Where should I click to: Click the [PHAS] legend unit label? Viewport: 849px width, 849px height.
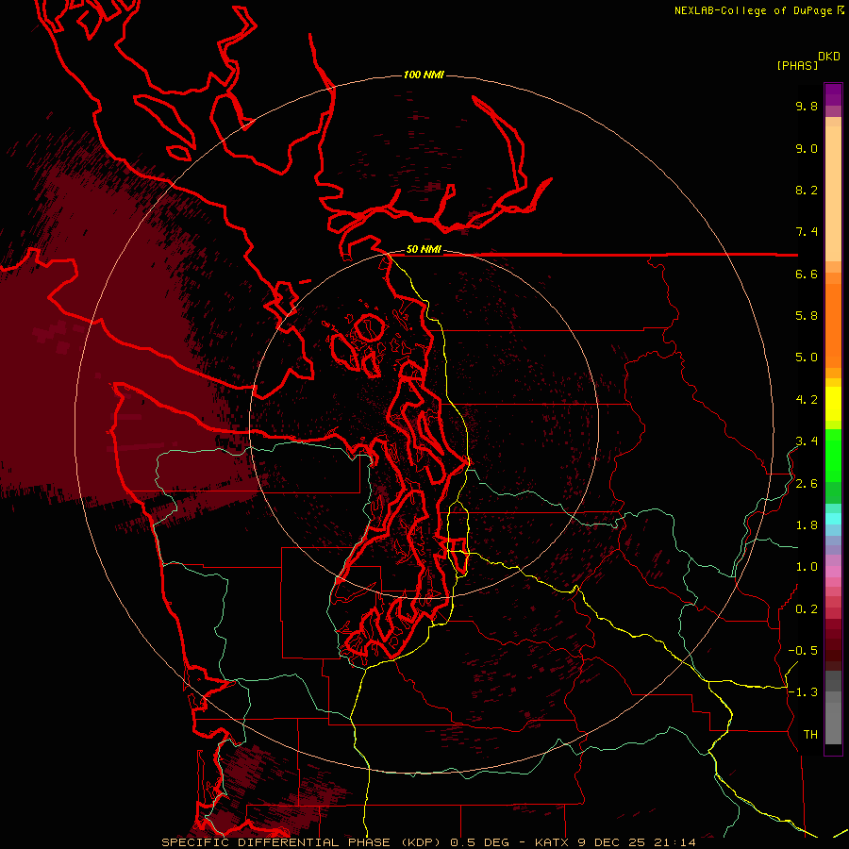[x=797, y=65]
